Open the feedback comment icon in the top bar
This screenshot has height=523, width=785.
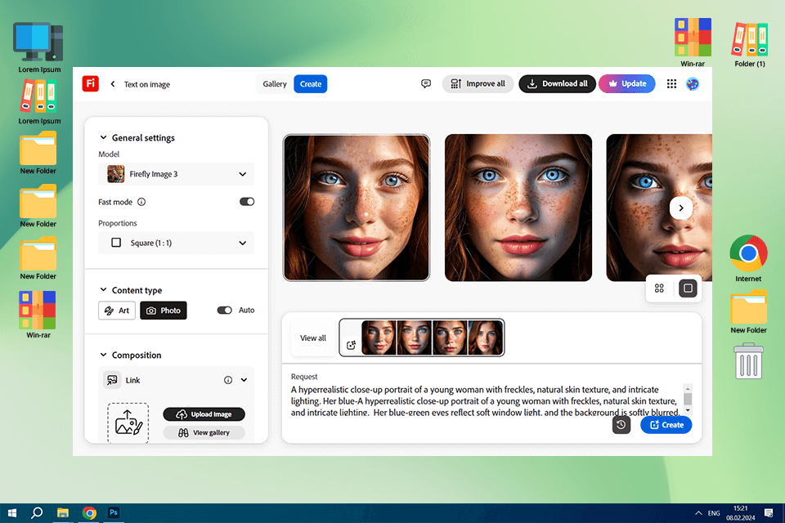pos(425,83)
